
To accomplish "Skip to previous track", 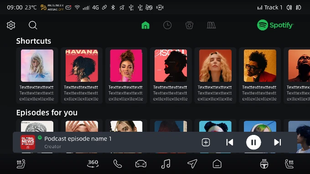I will (229, 142).
